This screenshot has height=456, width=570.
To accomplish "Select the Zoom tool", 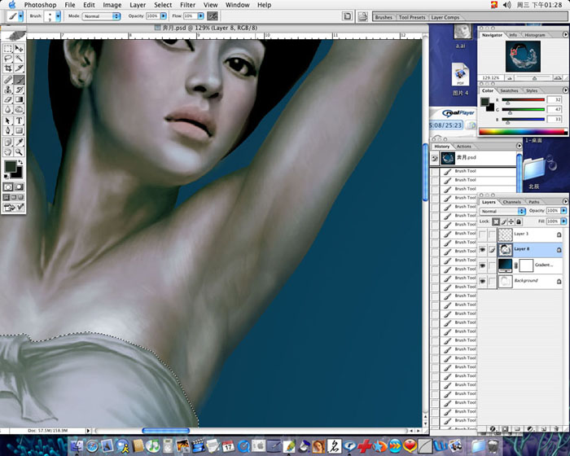I will (x=19, y=152).
